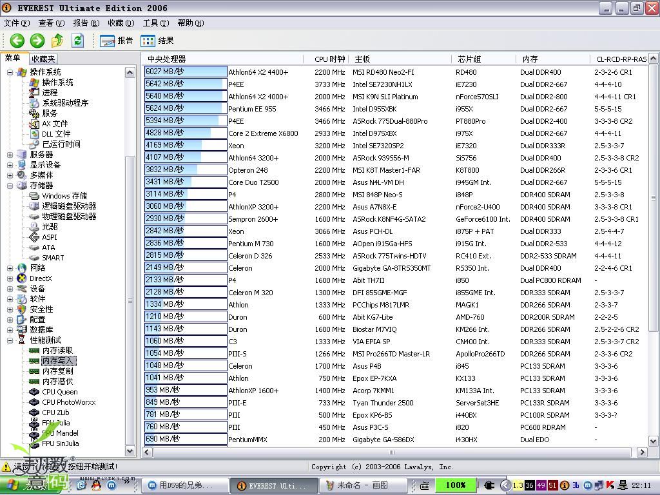Viewport: 660px width, 495px height.
Task: Click the up-level folder toolbar icon
Action: tap(57, 41)
